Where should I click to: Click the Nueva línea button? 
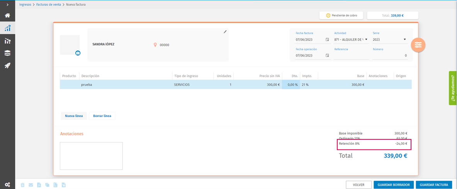click(74, 116)
